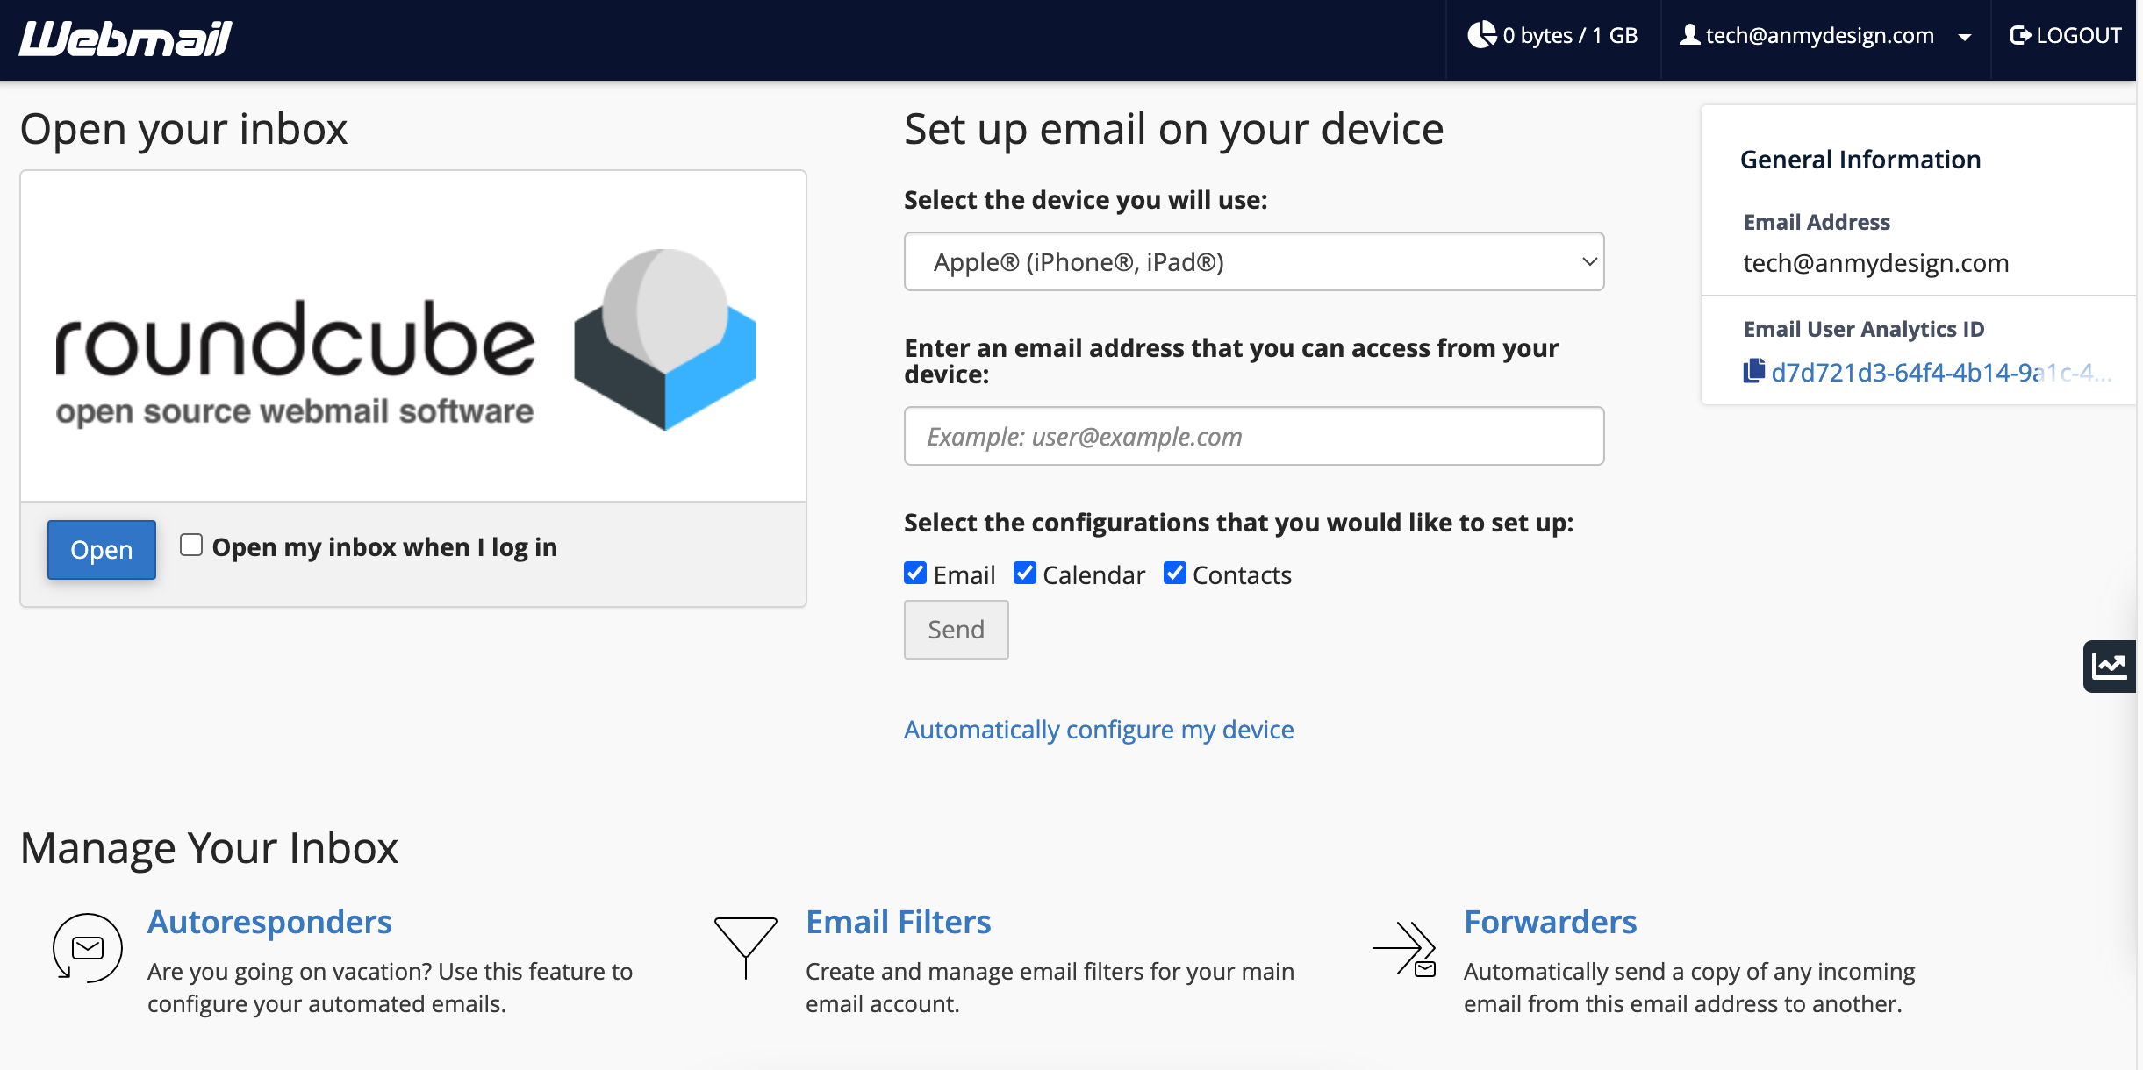The height and width of the screenshot is (1070, 2143).
Task: Click the Send button
Action: coord(957,630)
